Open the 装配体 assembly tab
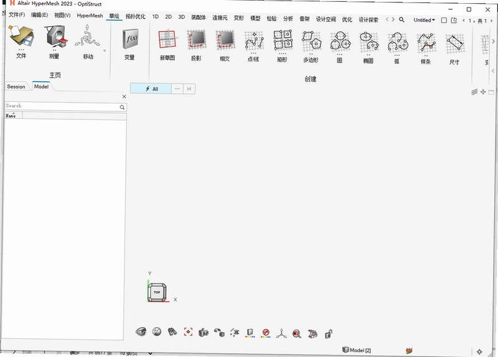Image resolution: width=498 pixels, height=357 pixels. point(199,17)
